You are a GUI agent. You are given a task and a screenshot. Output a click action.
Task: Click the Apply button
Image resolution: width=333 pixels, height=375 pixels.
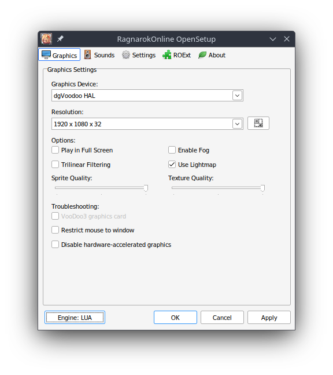click(269, 318)
